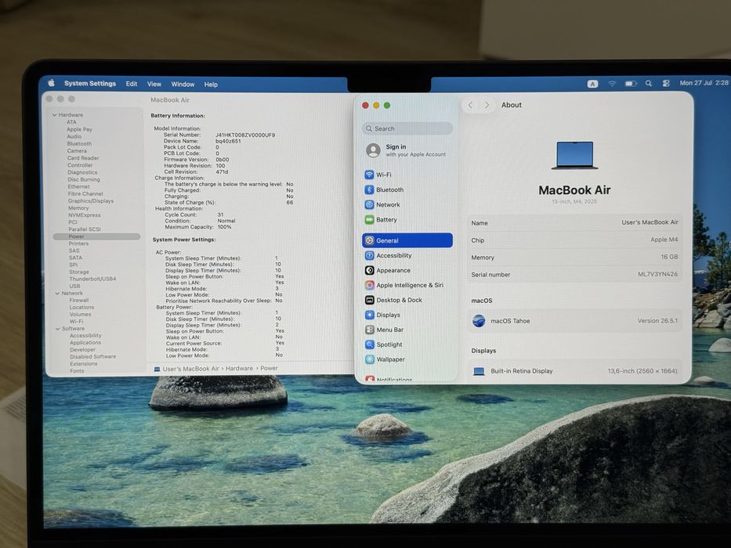
Task: Click the MacBook Air laptop image
Action: 574,155
